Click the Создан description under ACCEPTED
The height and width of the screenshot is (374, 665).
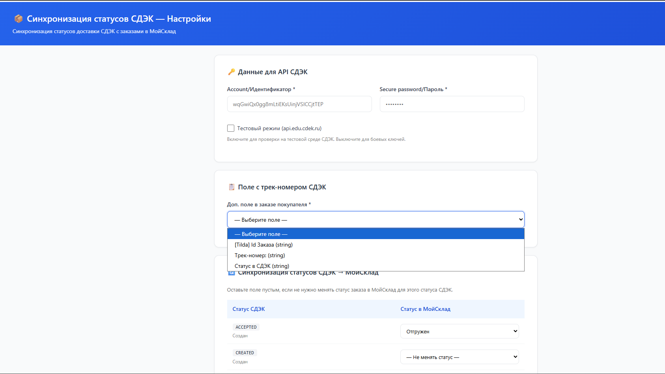click(240, 336)
